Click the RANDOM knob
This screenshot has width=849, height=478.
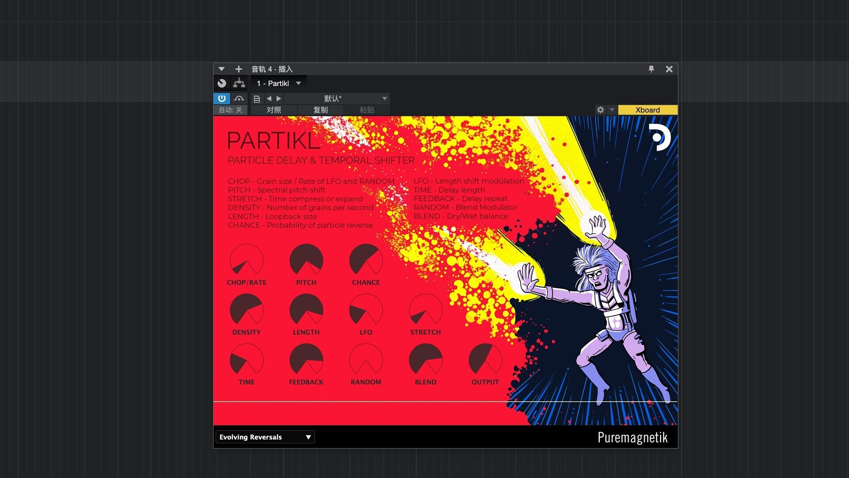[366, 360]
